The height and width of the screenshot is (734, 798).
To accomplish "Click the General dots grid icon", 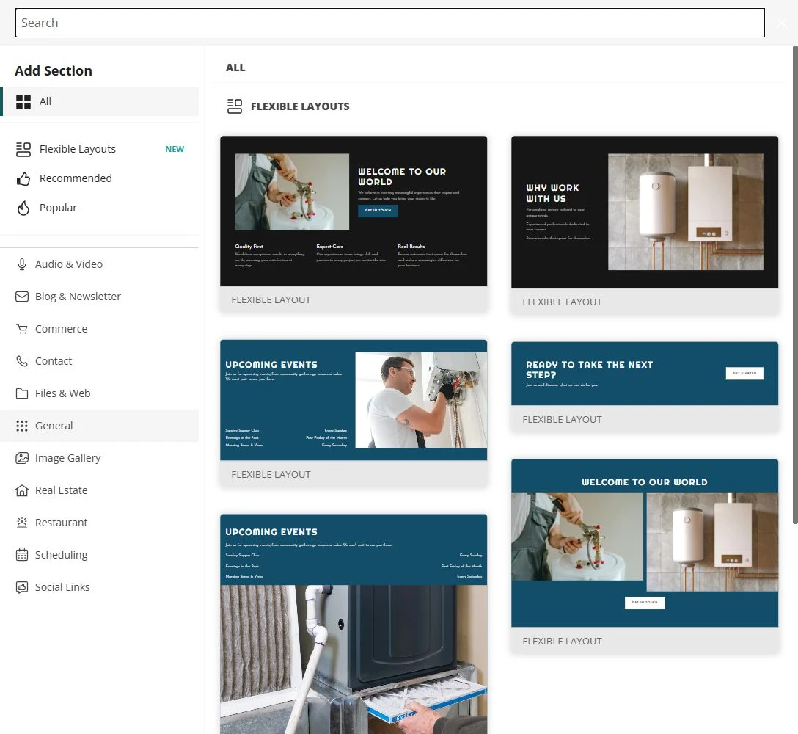I will pos(22,426).
